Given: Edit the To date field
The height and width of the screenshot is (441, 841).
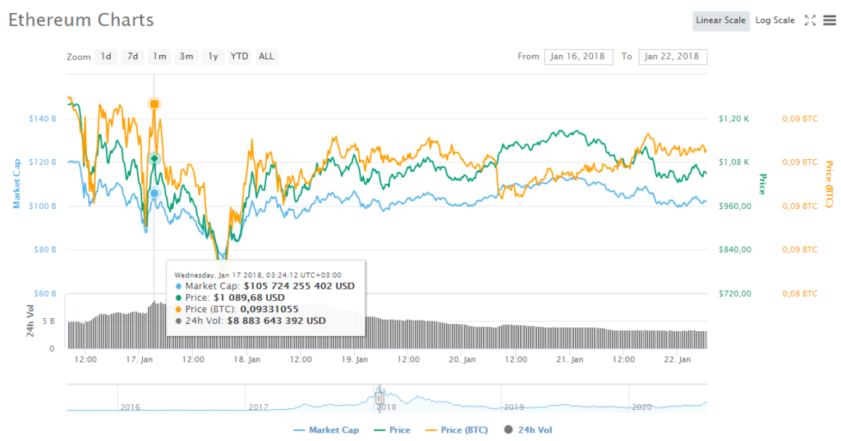Looking at the screenshot, I should (673, 57).
